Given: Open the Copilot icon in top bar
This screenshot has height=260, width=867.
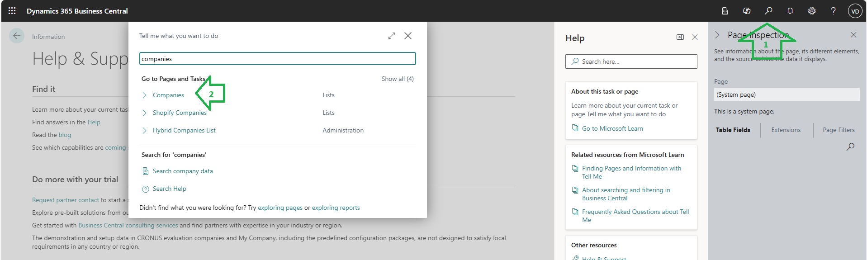Looking at the screenshot, I should point(747,11).
